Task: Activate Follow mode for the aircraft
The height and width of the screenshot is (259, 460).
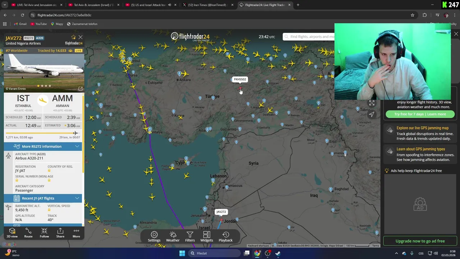Action: [x=44, y=233]
